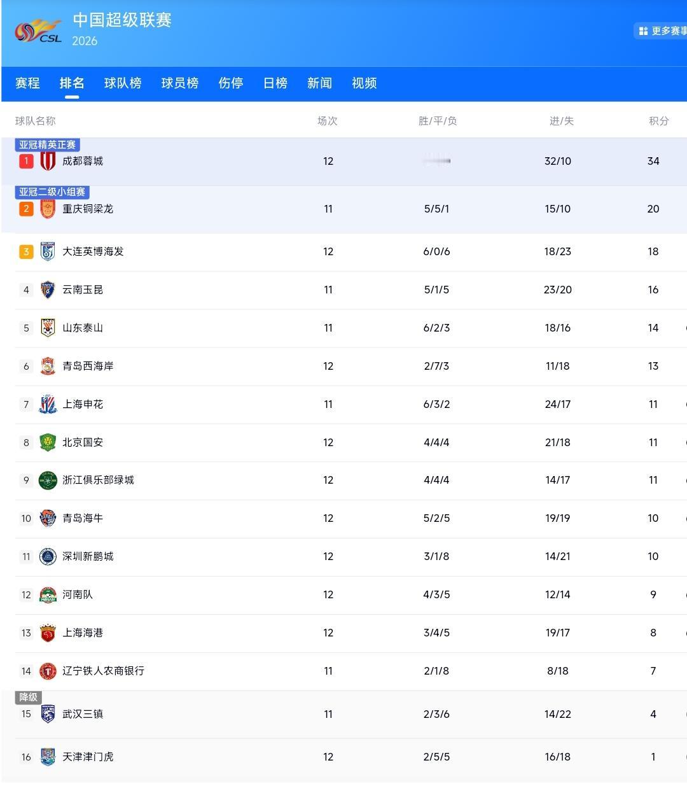Click the 积分 column header

click(659, 121)
